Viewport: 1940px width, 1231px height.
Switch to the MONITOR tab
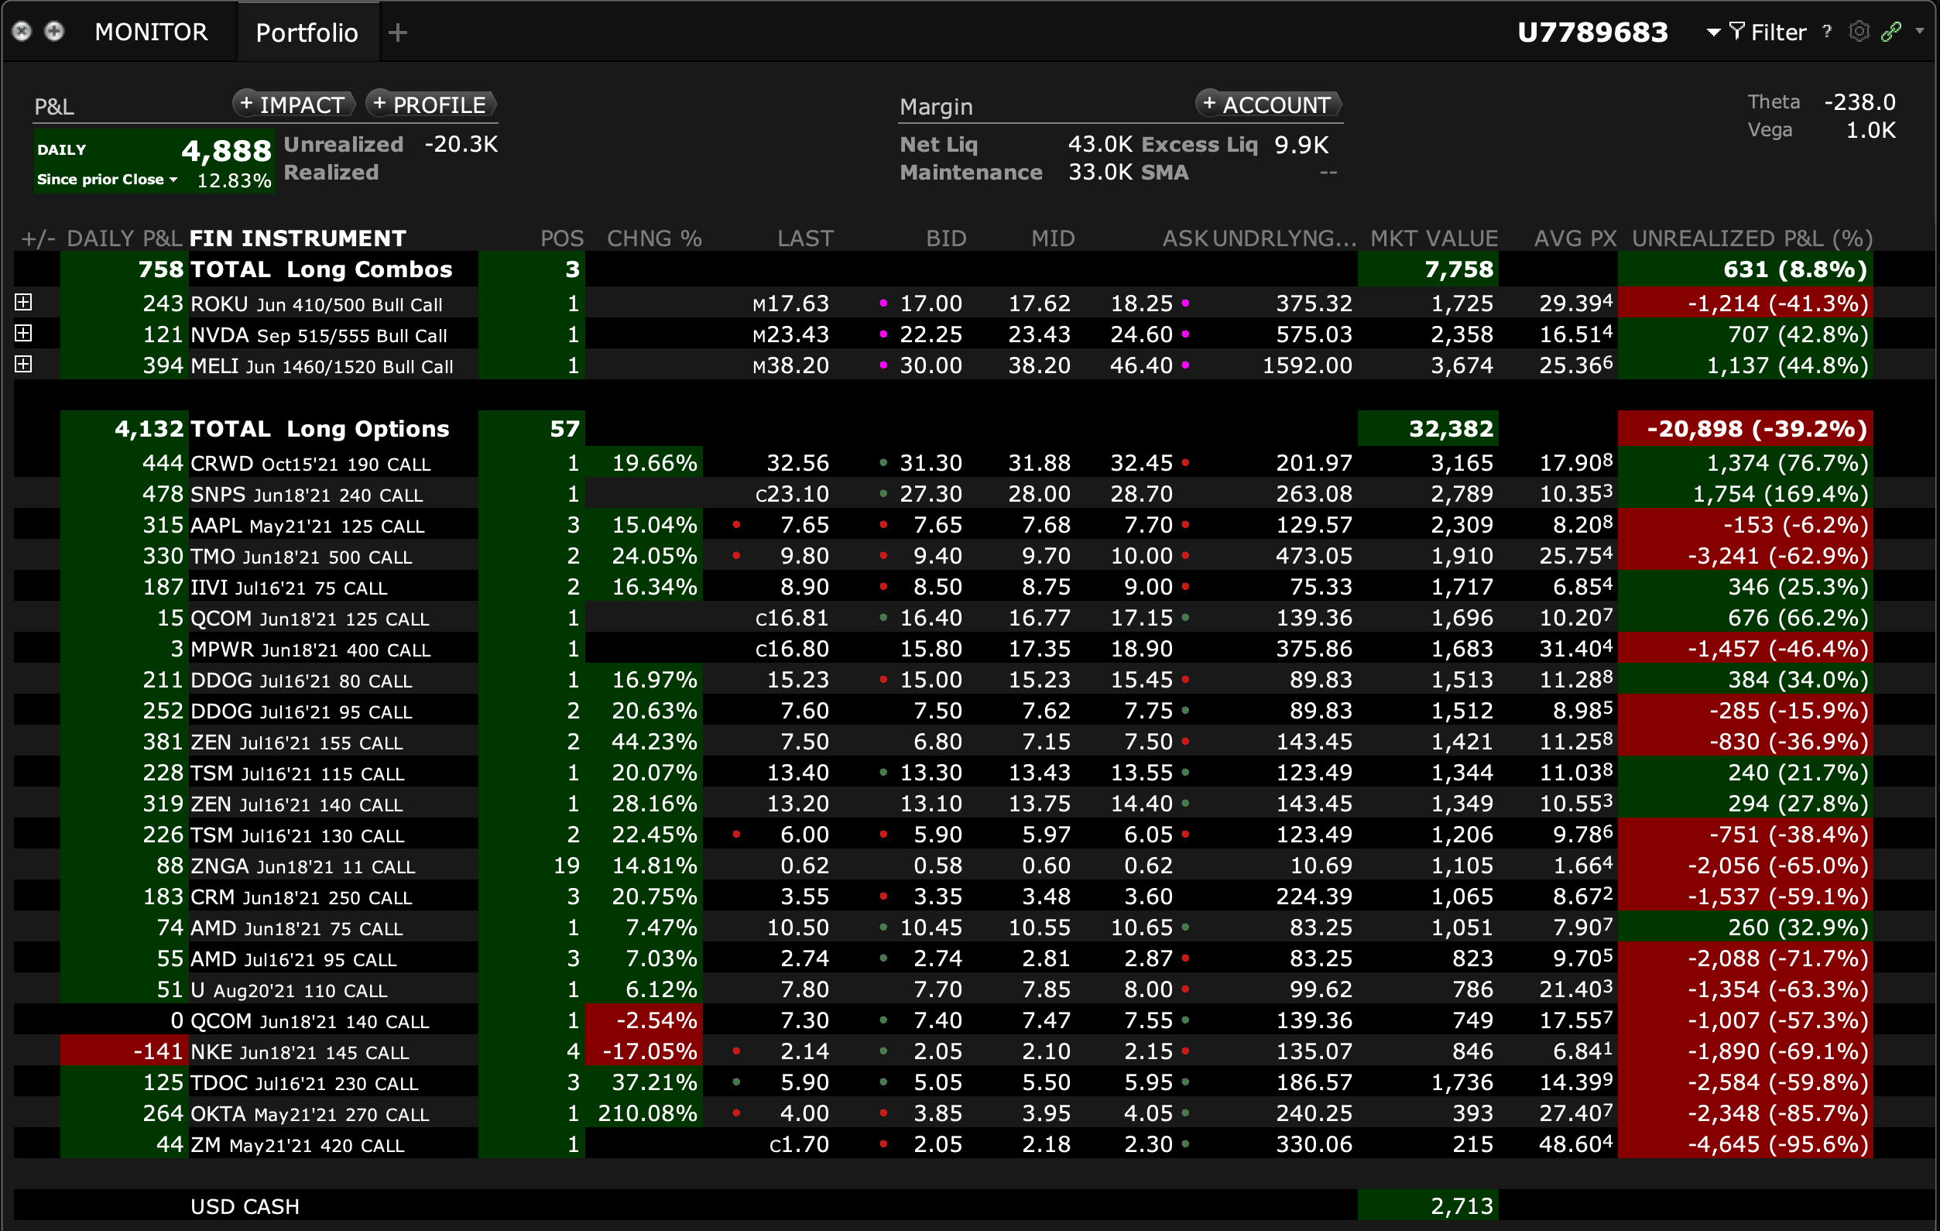pos(152,32)
